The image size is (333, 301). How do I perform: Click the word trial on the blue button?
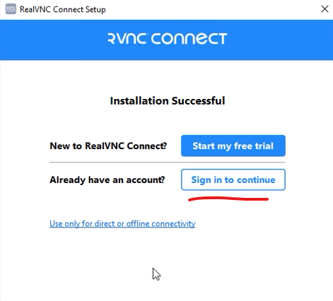pos(264,146)
